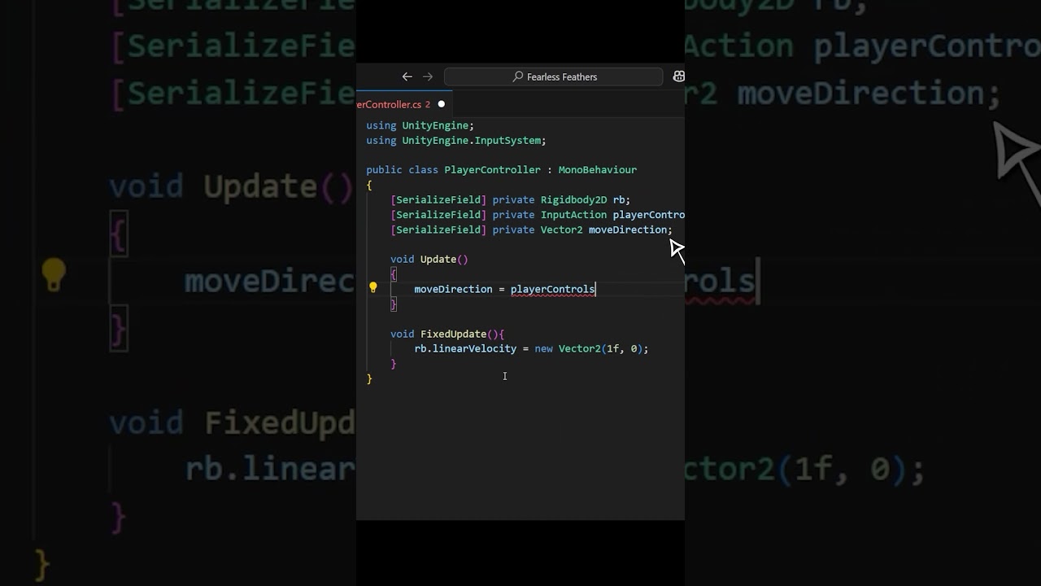Screen dimensions: 1041x586
Task: Click the Update() method name
Action: click(444, 260)
